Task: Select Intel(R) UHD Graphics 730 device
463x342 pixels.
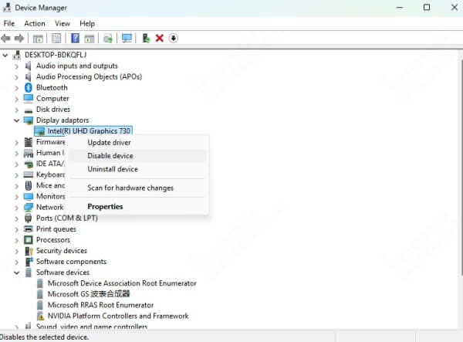Action: click(x=83, y=130)
